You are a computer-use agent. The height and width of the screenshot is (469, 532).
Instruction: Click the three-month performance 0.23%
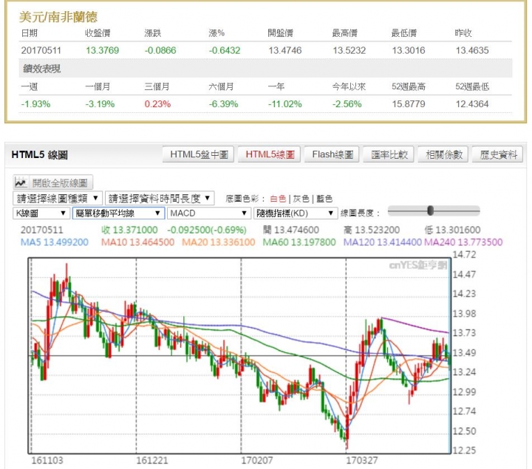157,103
